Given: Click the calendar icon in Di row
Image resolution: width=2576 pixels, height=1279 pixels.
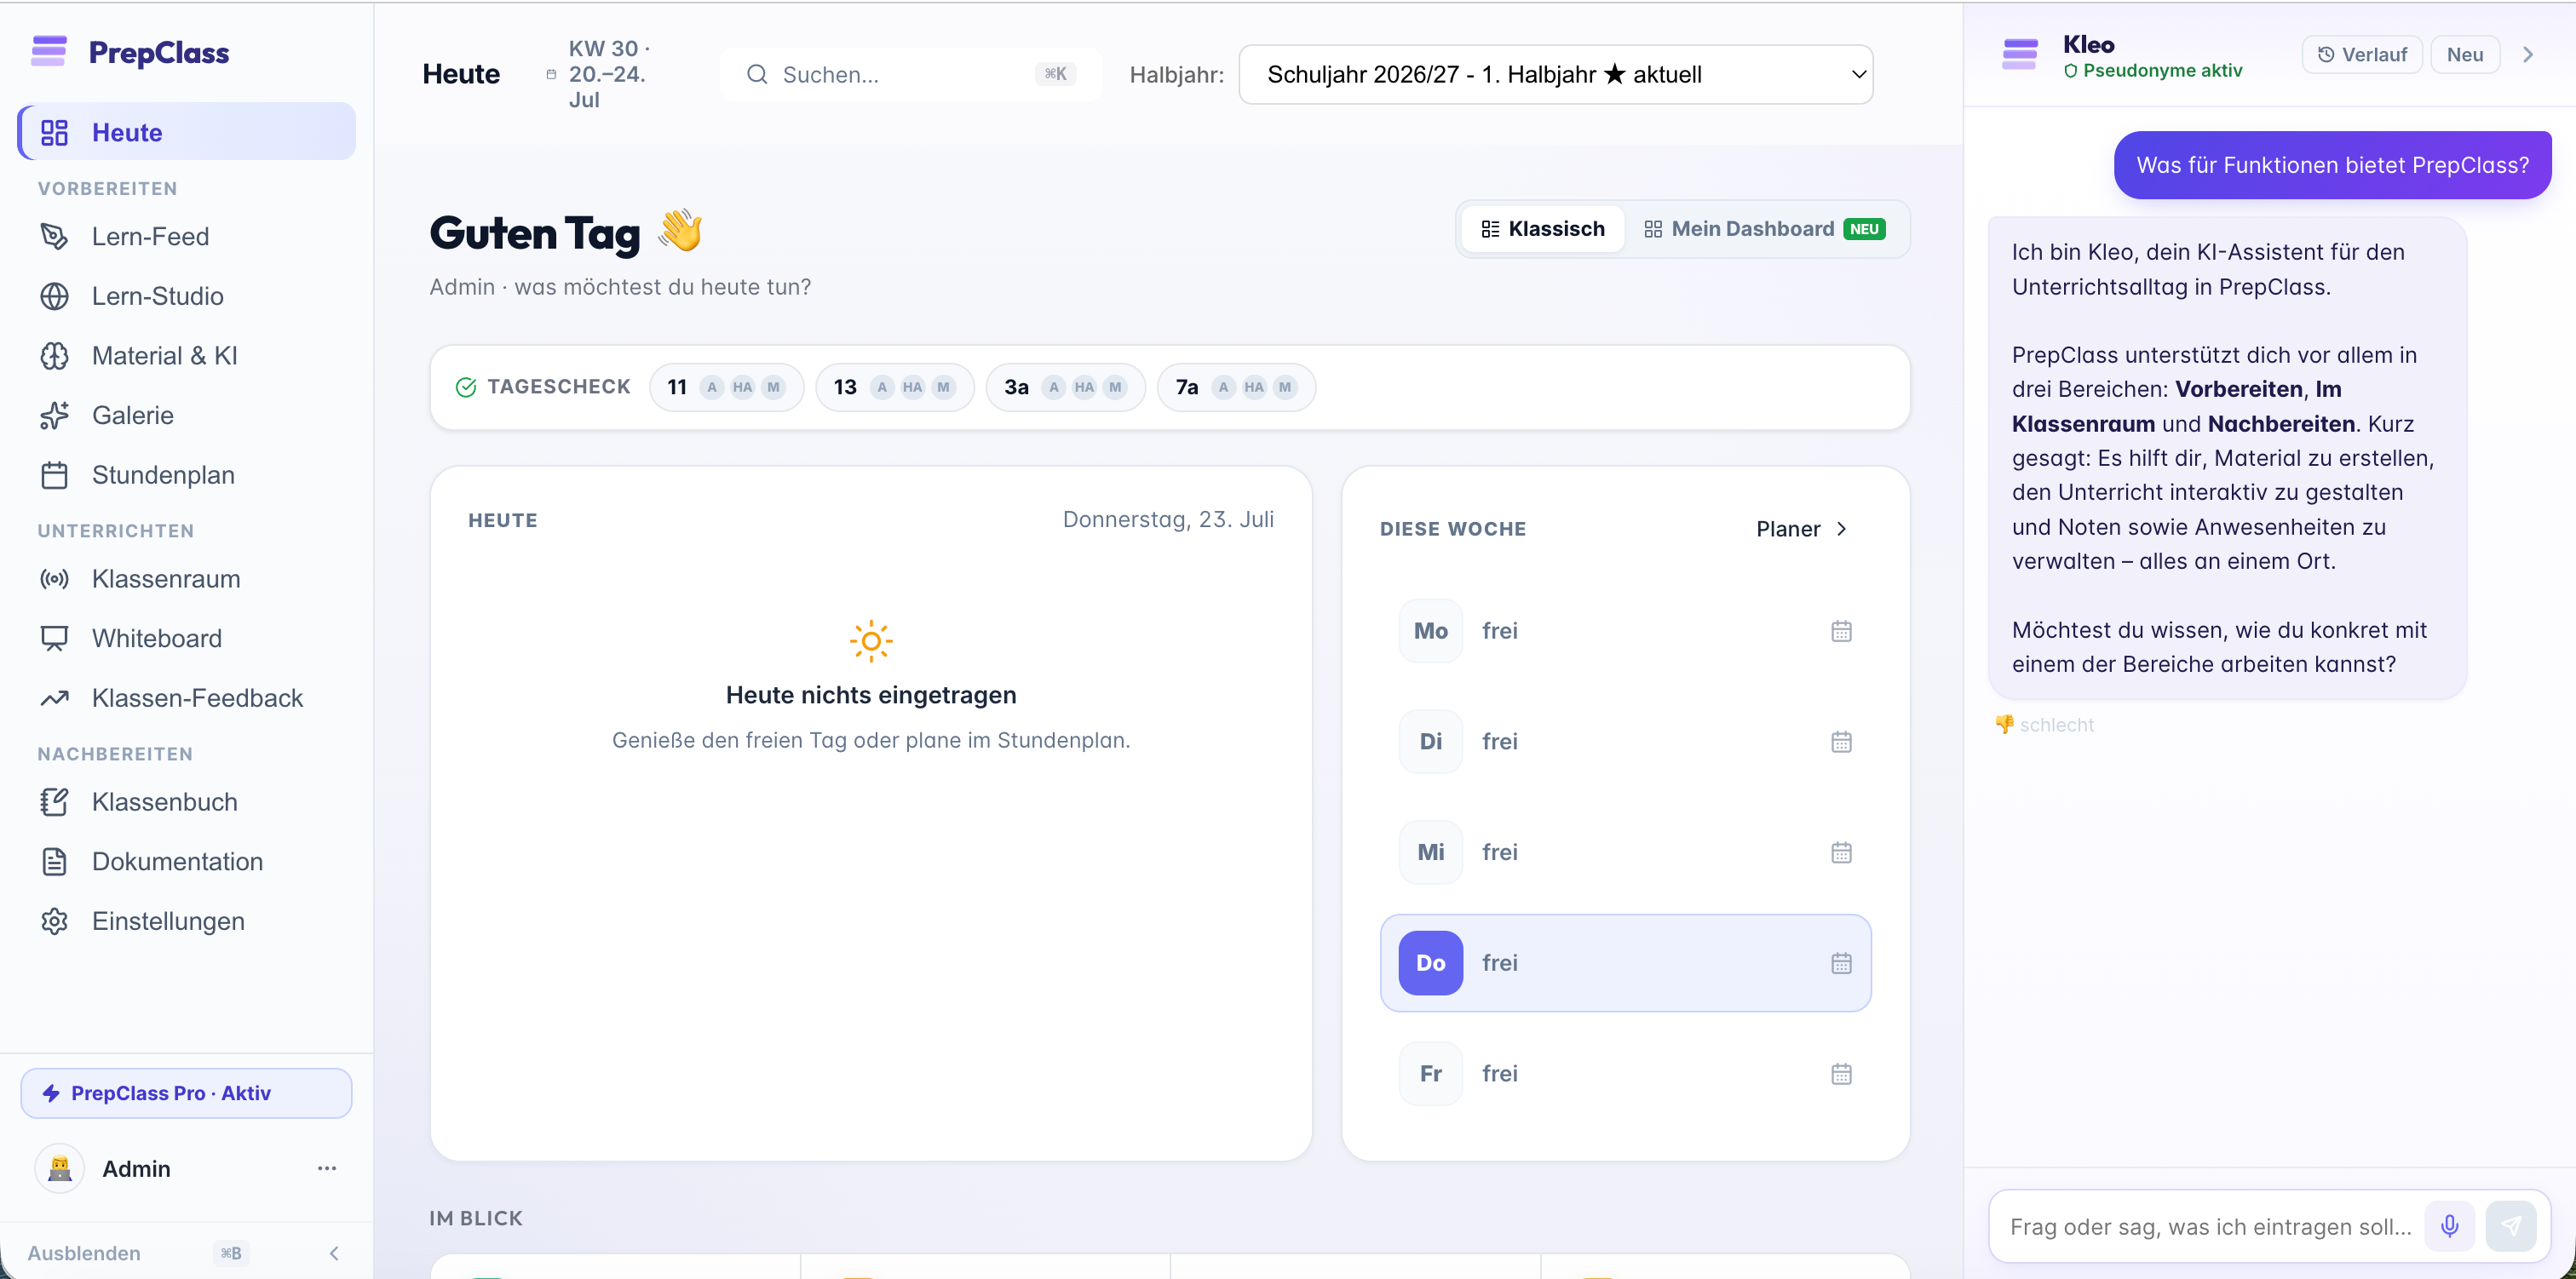Looking at the screenshot, I should [x=1841, y=742].
